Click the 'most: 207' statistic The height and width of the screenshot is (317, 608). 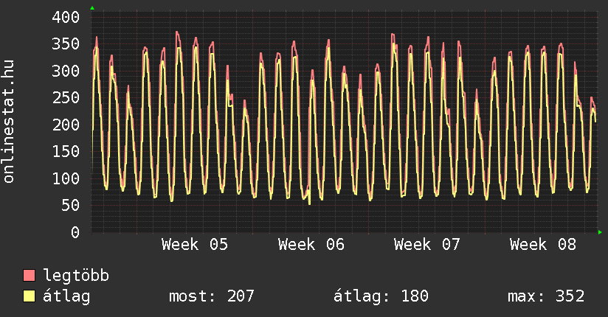point(212,296)
